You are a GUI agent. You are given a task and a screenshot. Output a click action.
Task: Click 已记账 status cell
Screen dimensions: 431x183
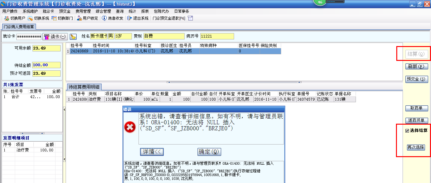325,99
